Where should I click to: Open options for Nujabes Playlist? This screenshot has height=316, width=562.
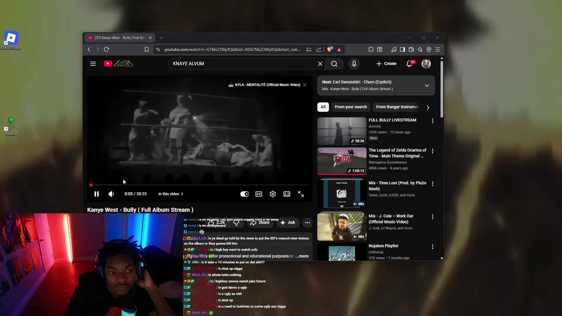click(432, 247)
